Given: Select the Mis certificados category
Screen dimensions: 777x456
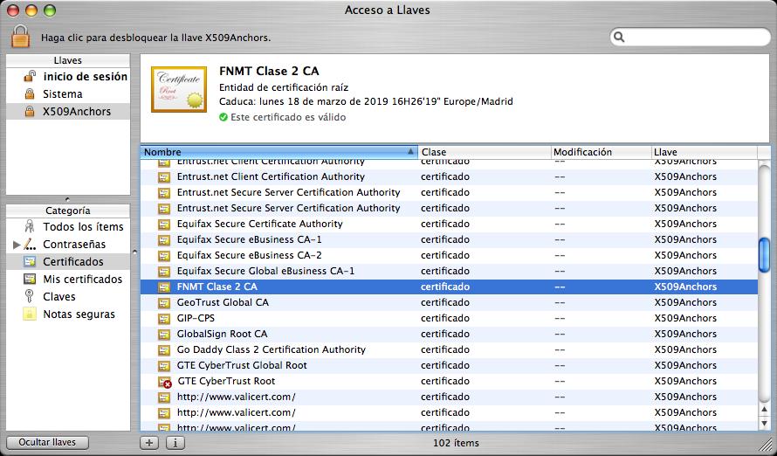Looking at the screenshot, I should [x=83, y=279].
